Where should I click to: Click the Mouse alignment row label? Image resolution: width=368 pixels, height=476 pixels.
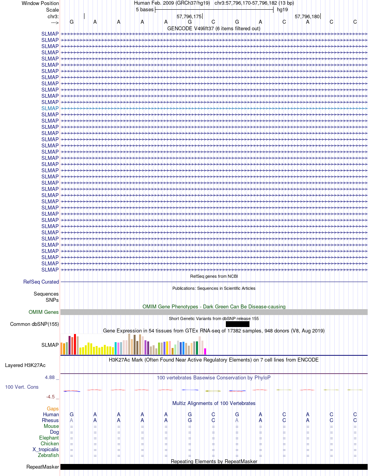(51, 426)
